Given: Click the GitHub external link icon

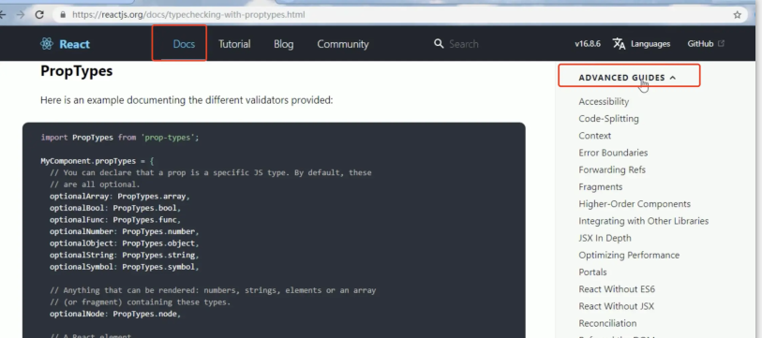Looking at the screenshot, I should 721,44.
